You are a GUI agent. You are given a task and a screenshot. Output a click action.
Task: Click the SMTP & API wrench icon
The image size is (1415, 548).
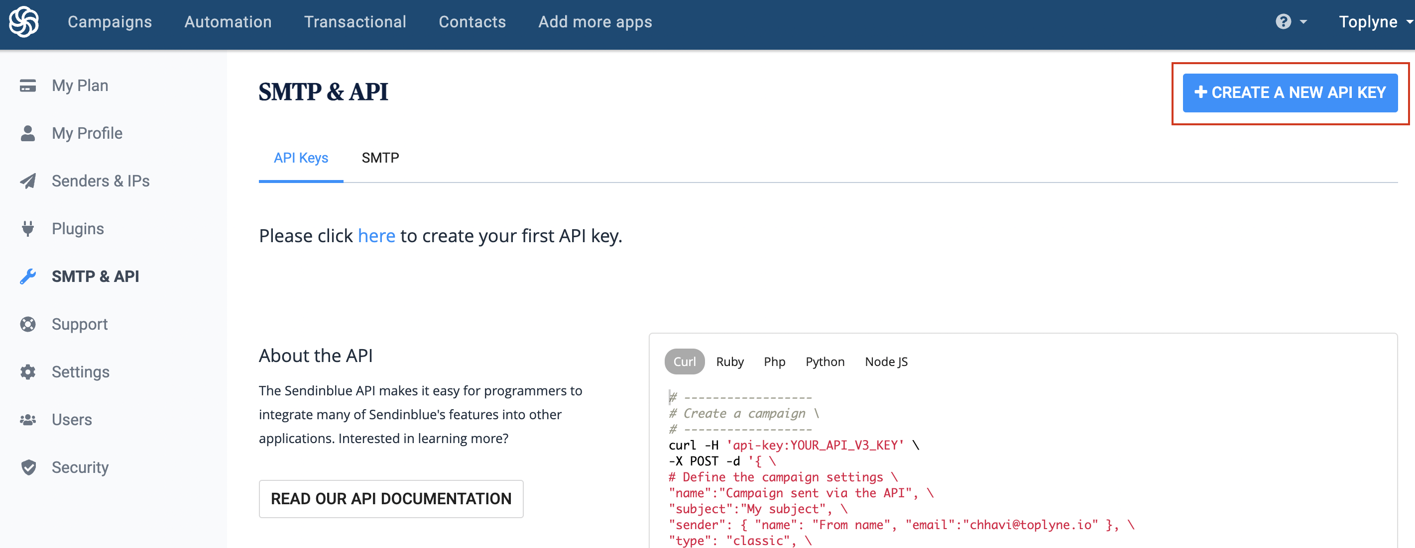point(28,276)
